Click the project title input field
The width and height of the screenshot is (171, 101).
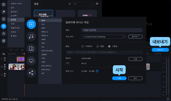click(112, 30)
